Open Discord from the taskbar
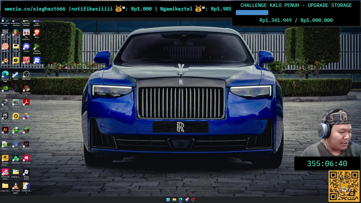Viewport: 361px width, 203px height. pos(187,200)
